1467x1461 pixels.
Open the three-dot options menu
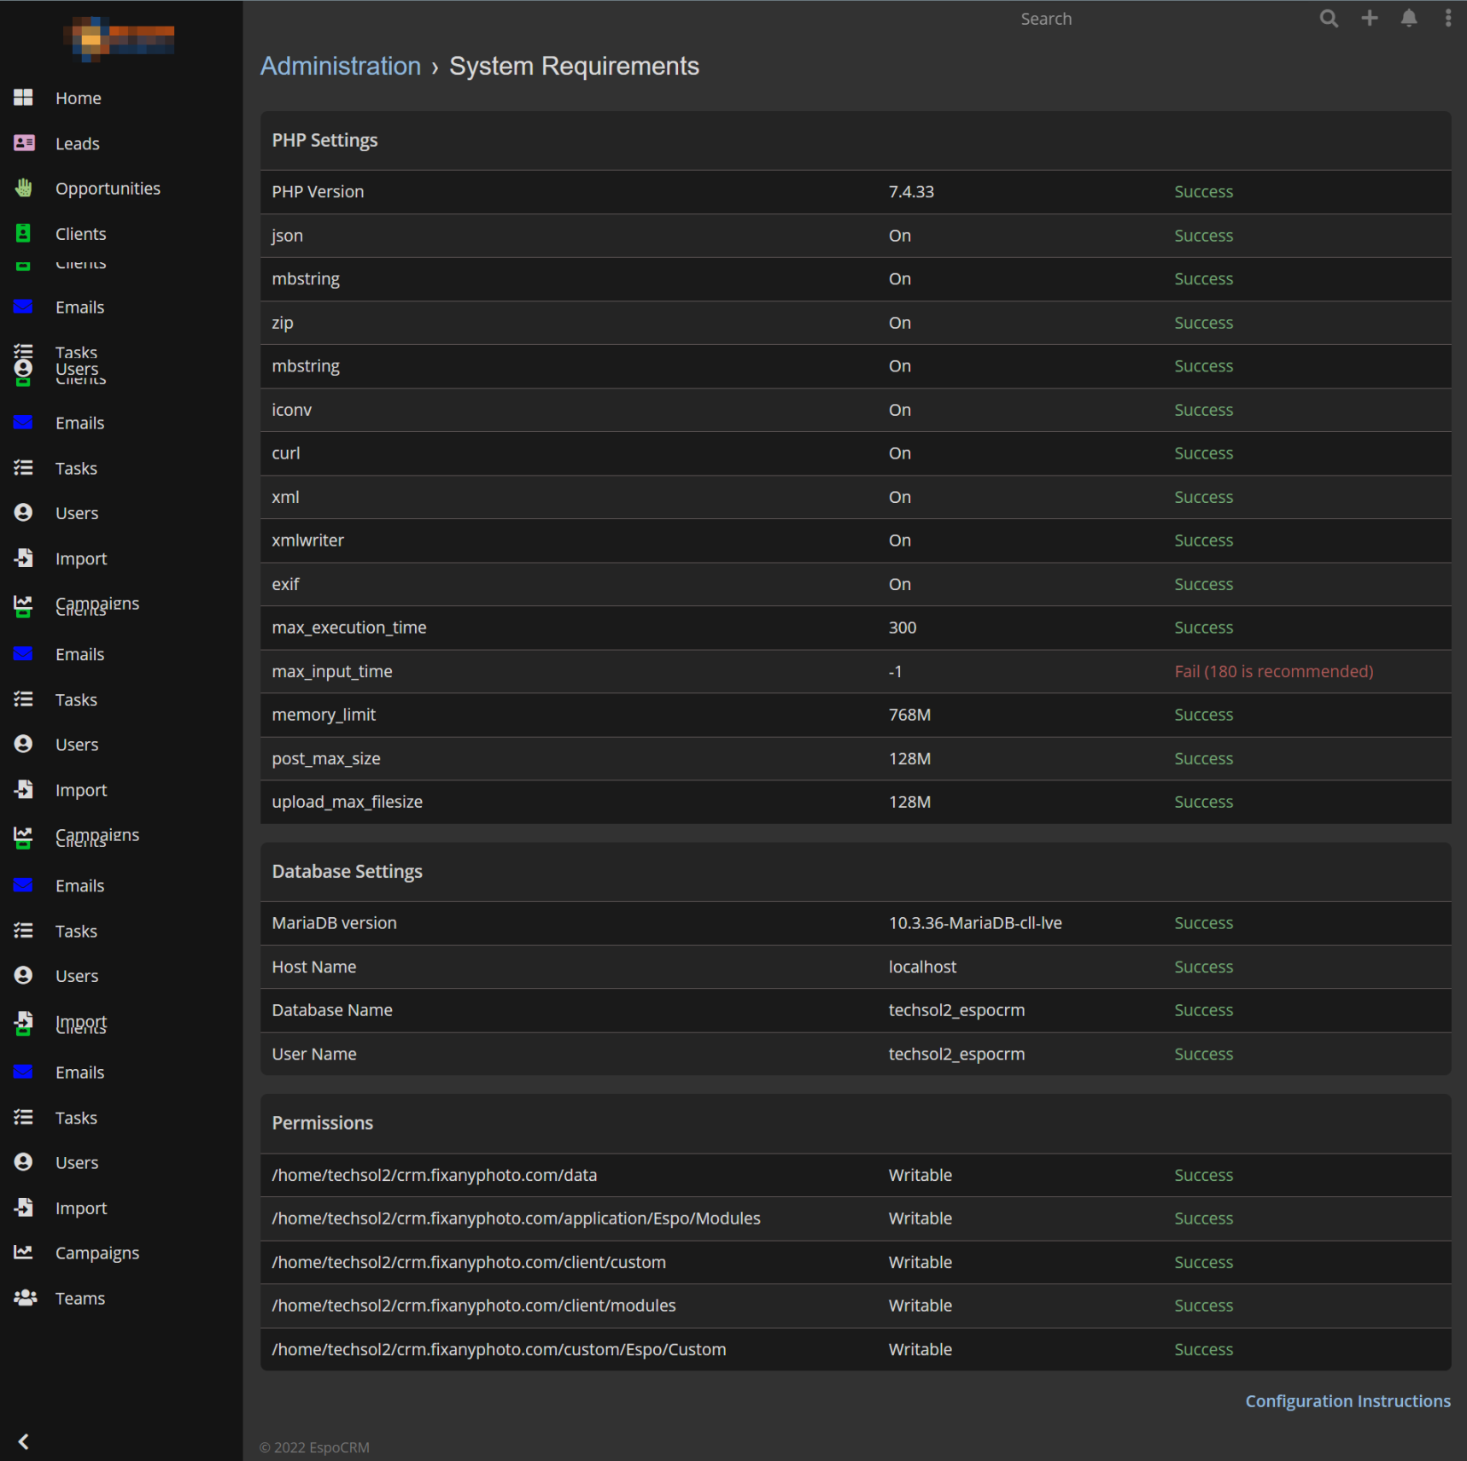pos(1447,19)
